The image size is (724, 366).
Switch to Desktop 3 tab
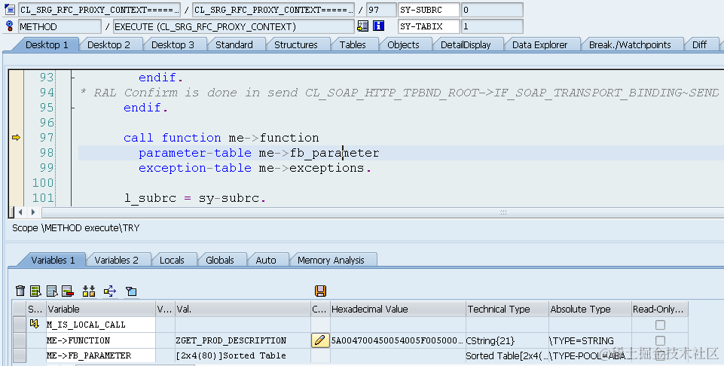173,44
